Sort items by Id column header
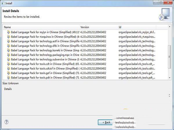The width and height of the screenshot is (174, 130). pyautogui.click(x=142, y=27)
